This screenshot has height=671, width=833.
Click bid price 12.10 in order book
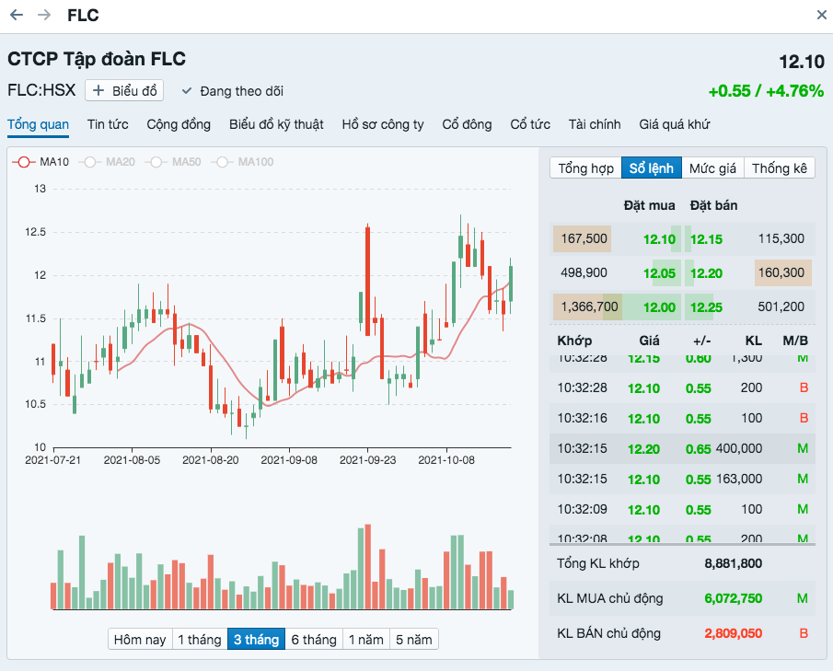click(659, 239)
